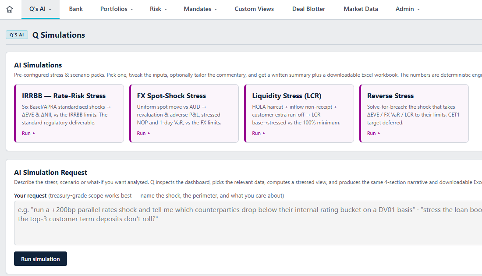The image size is (482, 276).
Task: Select the FX Spot-Shock Stress card title
Action: 171,96
